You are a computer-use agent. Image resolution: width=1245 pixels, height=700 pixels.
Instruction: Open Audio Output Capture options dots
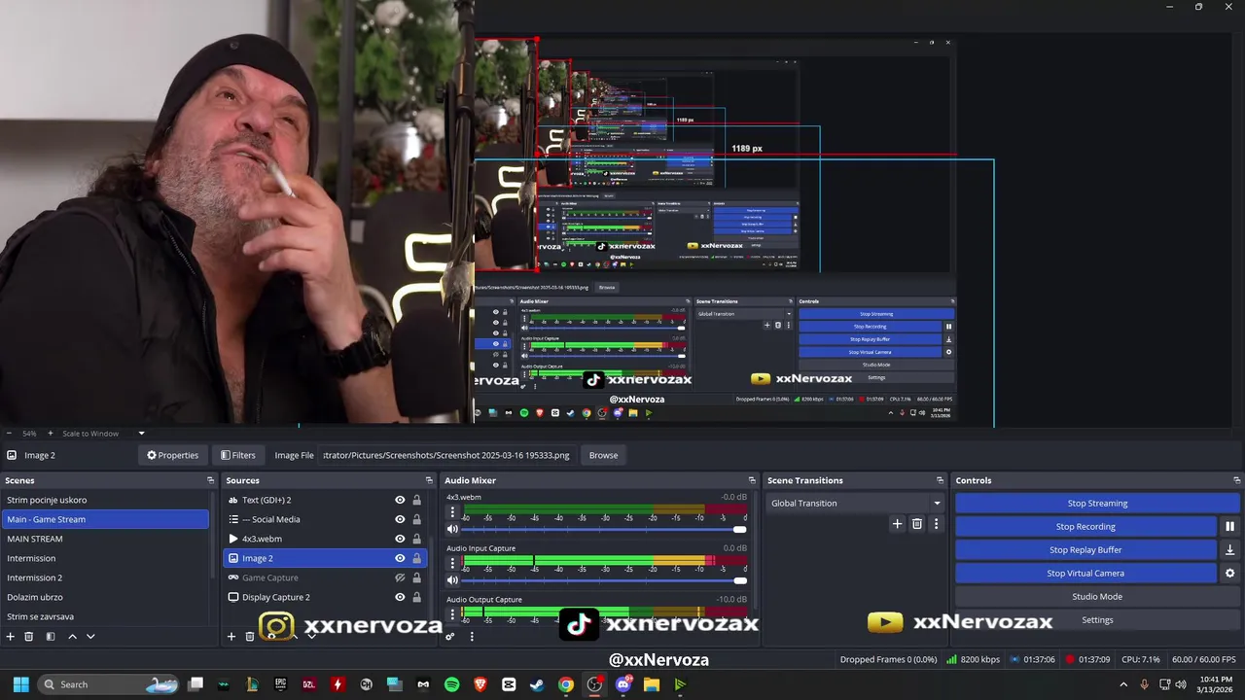click(x=452, y=613)
